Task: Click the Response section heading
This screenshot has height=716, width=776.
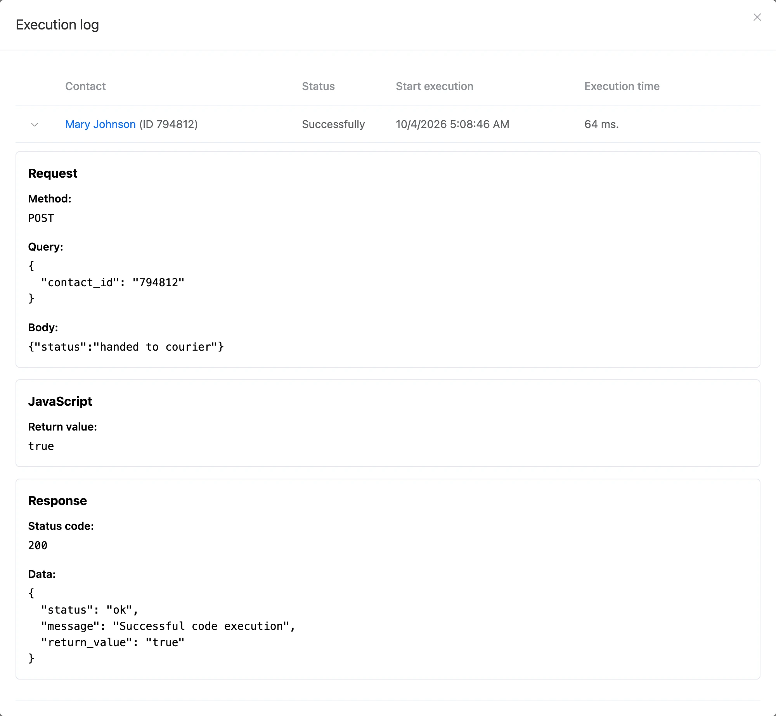Action: click(x=57, y=500)
